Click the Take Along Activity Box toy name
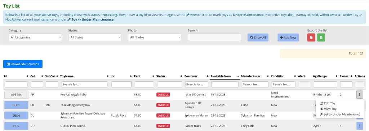Screen dimensions: 369x131 point(75,105)
